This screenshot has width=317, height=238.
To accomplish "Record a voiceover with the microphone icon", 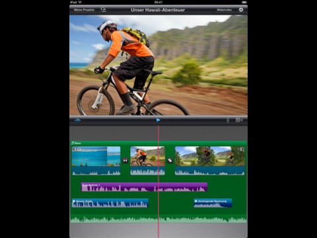I will [x=228, y=120].
